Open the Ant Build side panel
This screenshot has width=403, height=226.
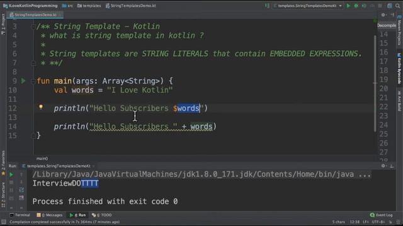(x=399, y=100)
